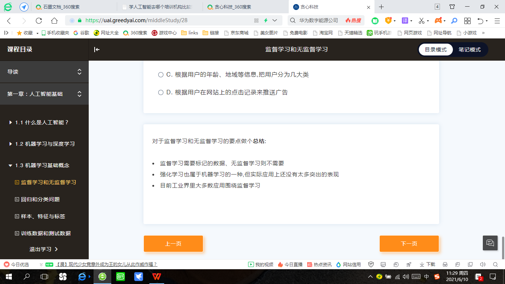Collapse 第一章：人工智能基础 chapter
505x284 pixels.
click(x=79, y=94)
